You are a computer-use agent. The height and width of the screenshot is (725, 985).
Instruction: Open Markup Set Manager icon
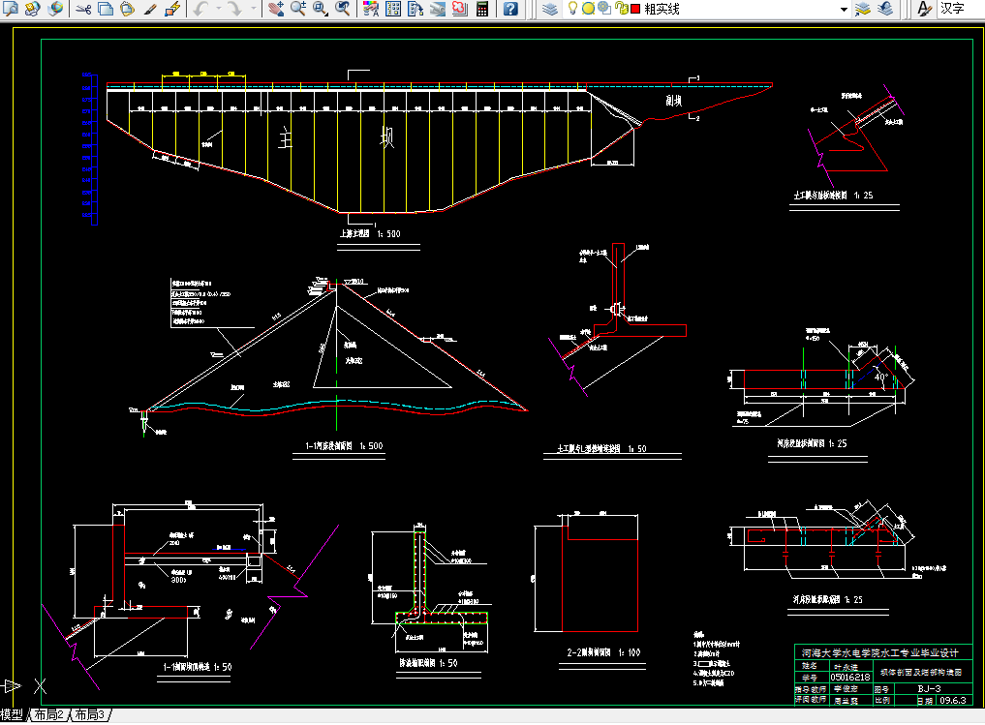[x=460, y=9]
